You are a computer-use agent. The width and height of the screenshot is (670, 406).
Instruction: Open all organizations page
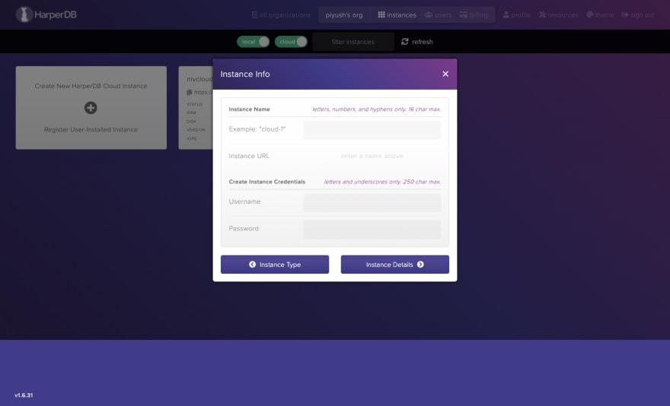[281, 15]
